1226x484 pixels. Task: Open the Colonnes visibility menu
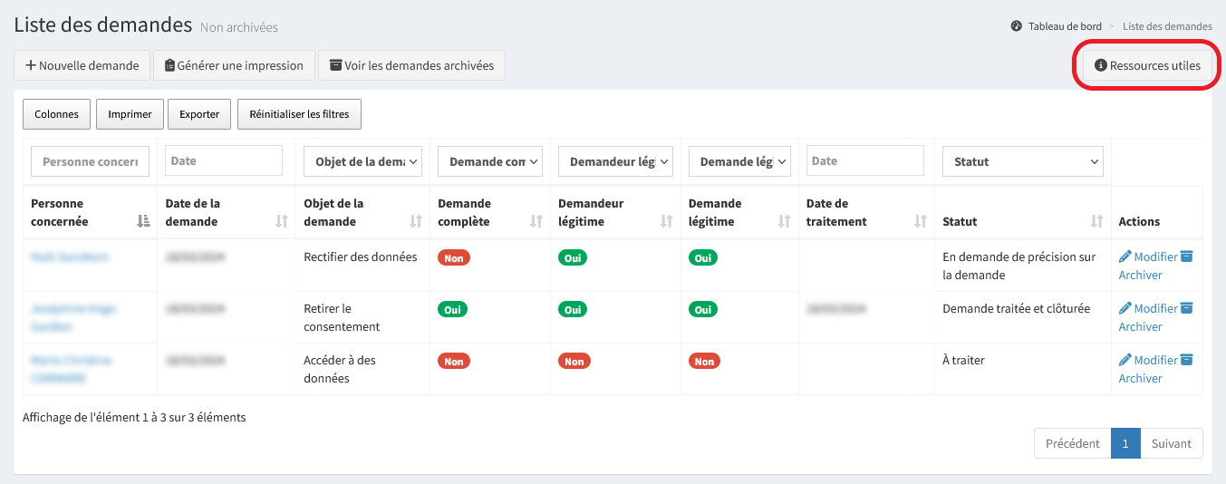(x=56, y=114)
